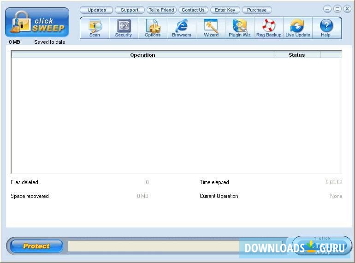Open the Help question mark icon

326,28
